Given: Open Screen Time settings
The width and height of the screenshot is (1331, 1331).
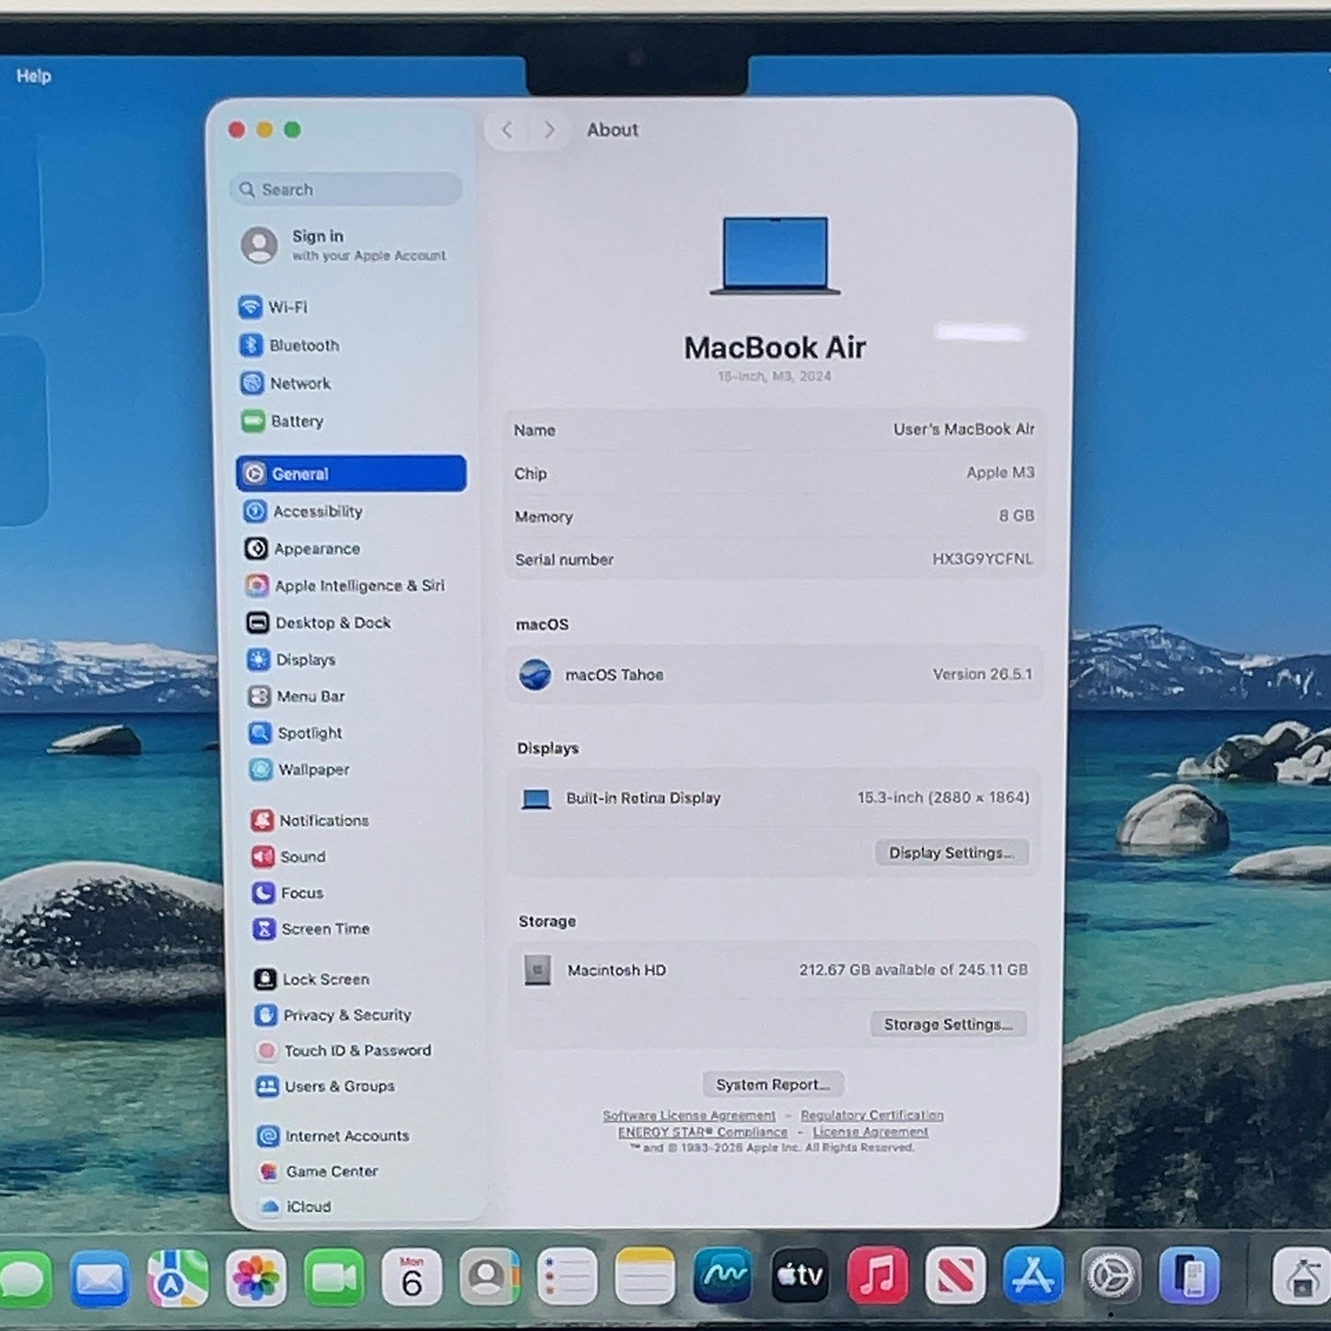Looking at the screenshot, I should [312, 928].
